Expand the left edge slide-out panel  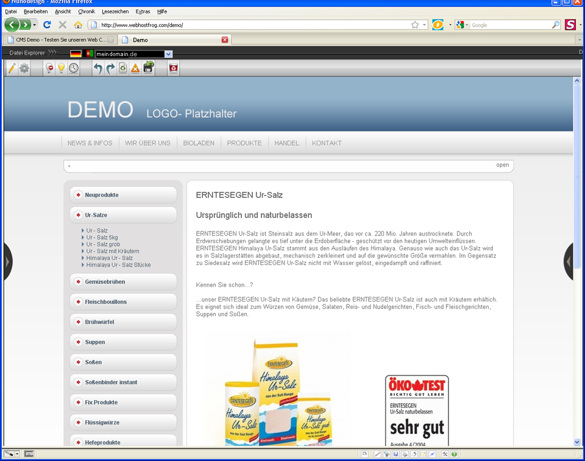click(7, 261)
